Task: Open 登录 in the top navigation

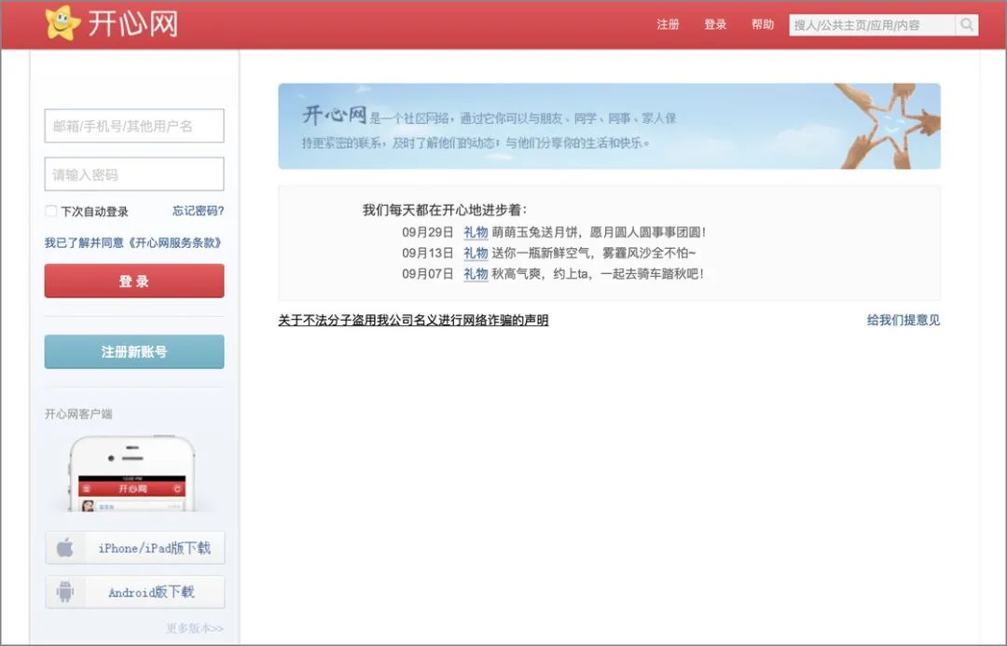Action: pos(715,24)
